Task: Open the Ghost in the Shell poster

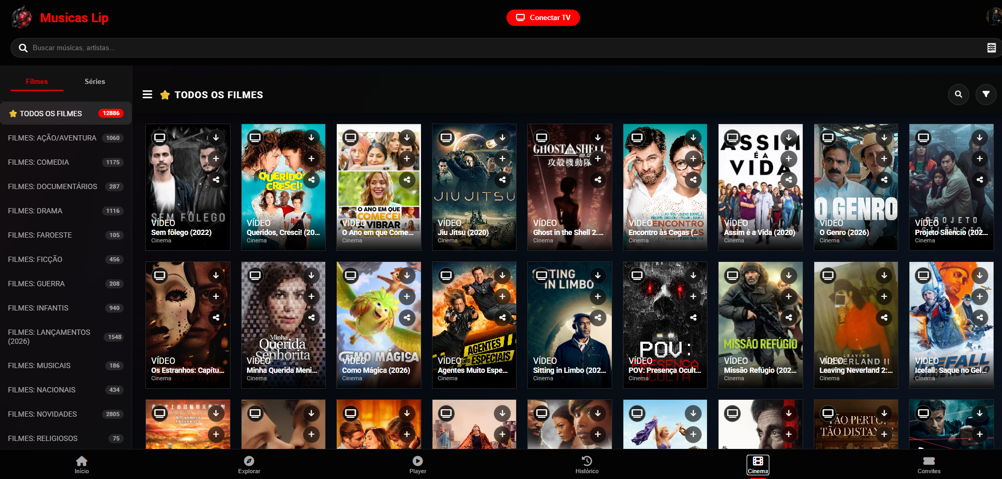Action: click(x=569, y=187)
